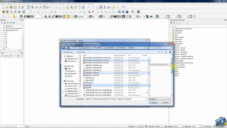This screenshot has width=227, height=128.
Task: Click the New Shapefile Layer V icon
Action: tap(11, 12)
